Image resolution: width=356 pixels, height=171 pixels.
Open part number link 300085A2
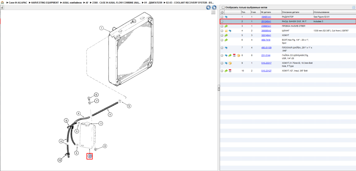266,31
